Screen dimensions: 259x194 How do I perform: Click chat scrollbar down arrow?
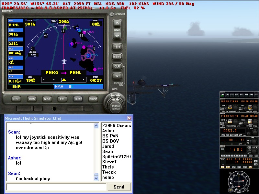tap(96, 178)
